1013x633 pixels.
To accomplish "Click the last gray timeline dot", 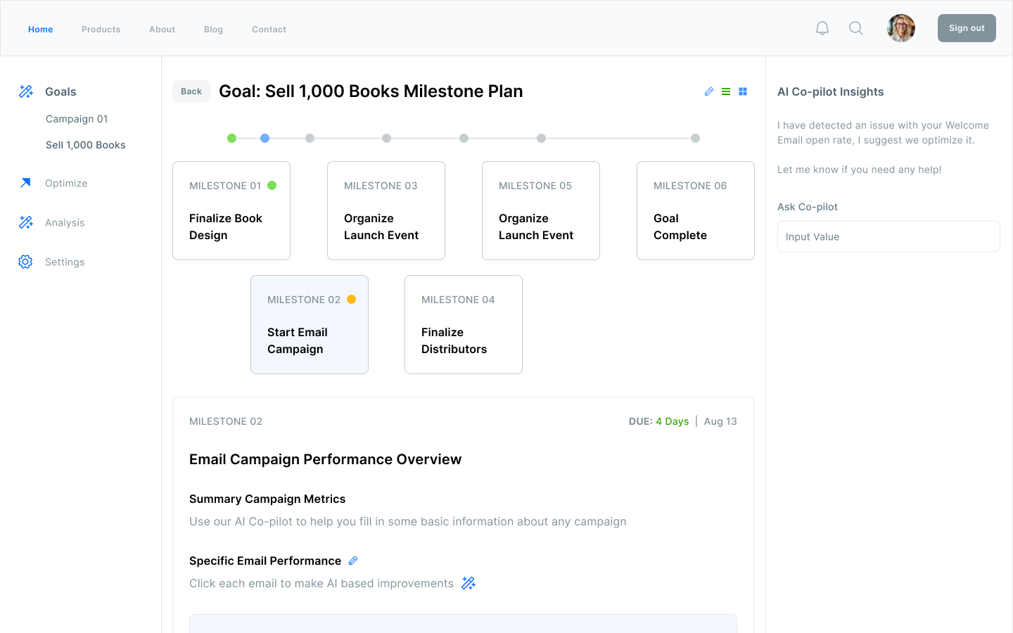I will click(695, 138).
